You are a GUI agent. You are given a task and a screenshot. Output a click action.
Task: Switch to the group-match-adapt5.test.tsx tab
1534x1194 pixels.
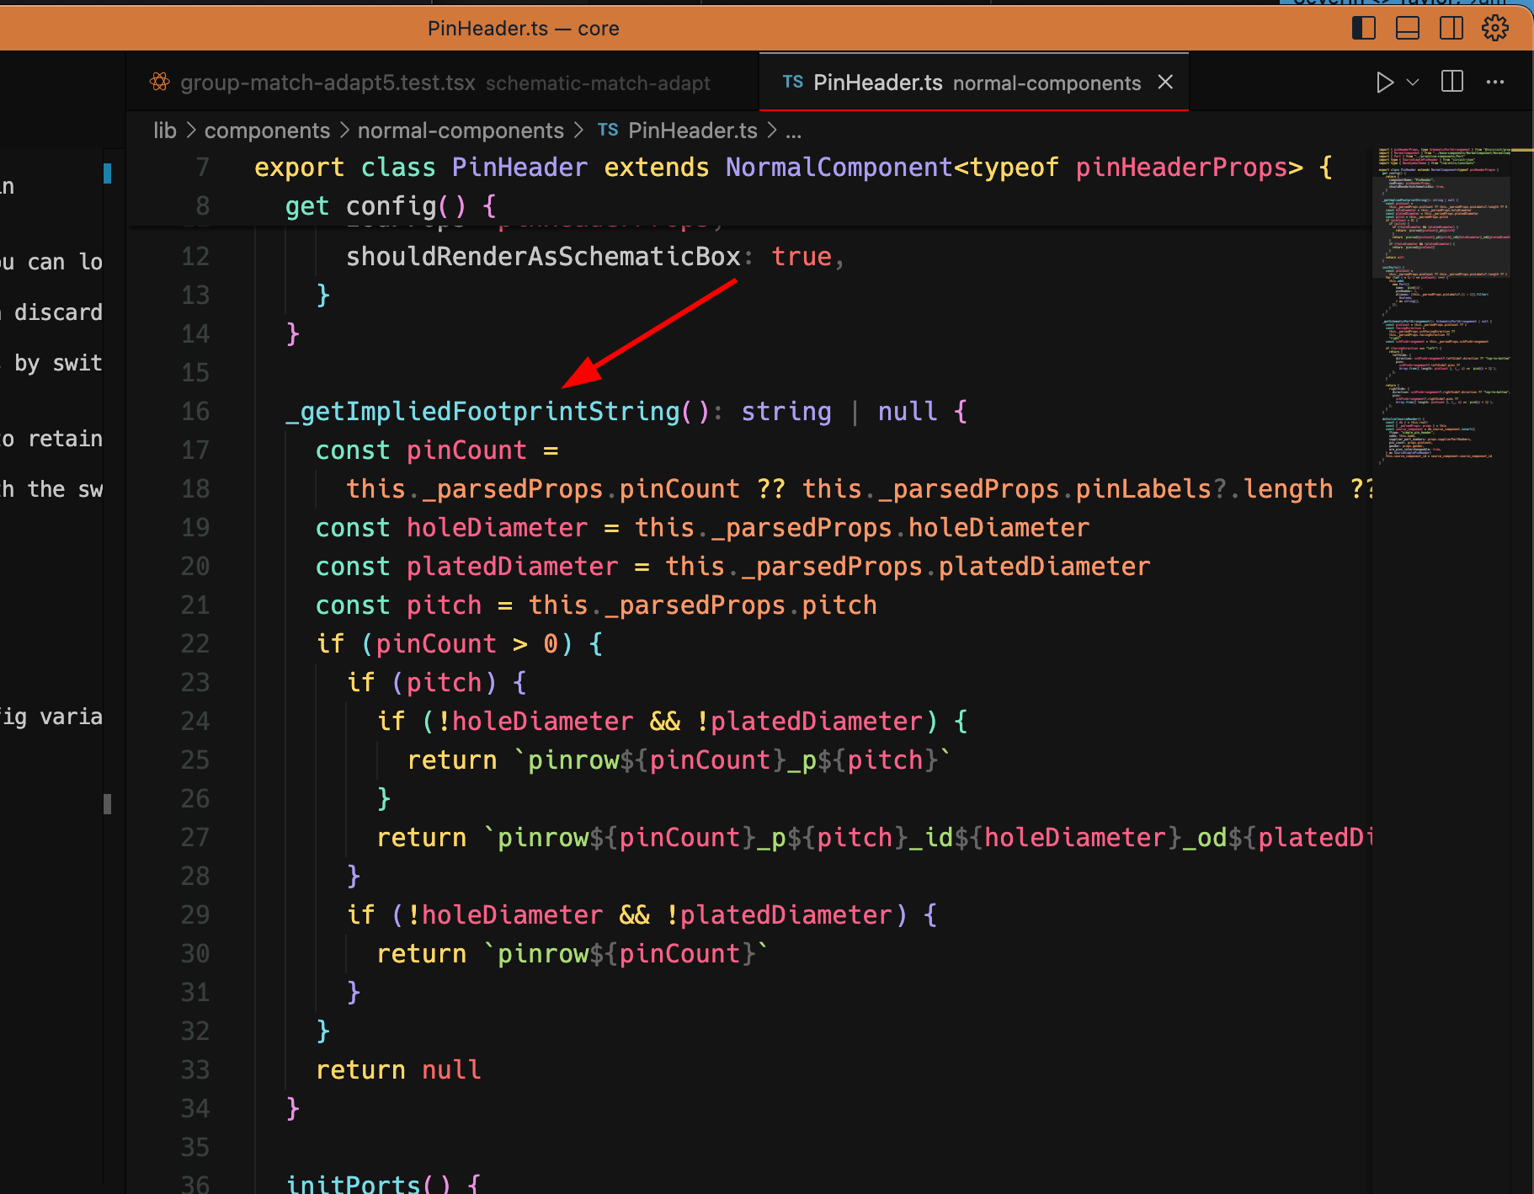(x=442, y=83)
